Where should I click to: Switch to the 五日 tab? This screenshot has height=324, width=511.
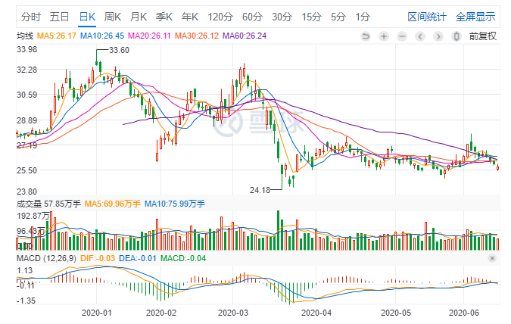pos(59,17)
